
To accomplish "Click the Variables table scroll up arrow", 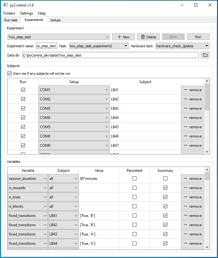I will 207,170.
